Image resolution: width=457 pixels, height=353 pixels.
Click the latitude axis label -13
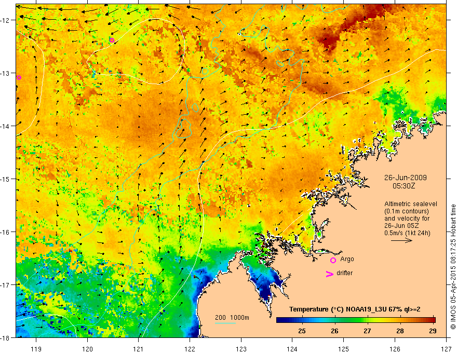[x=5, y=73]
